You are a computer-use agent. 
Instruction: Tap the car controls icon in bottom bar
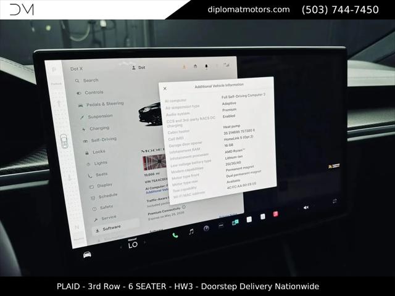pos(87,255)
